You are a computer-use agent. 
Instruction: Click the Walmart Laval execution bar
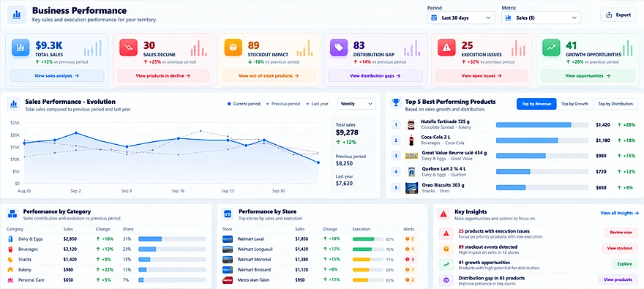tap(368, 239)
